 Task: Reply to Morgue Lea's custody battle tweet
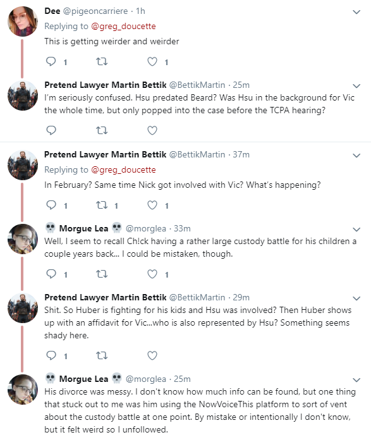[x=51, y=274]
